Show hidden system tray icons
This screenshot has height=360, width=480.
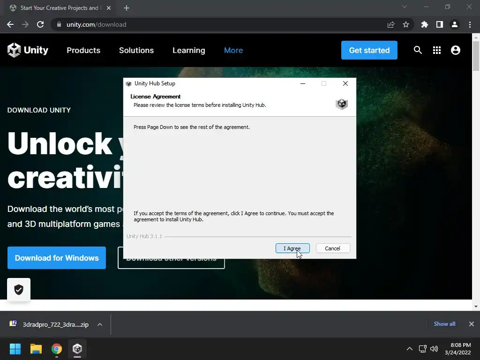point(409,349)
